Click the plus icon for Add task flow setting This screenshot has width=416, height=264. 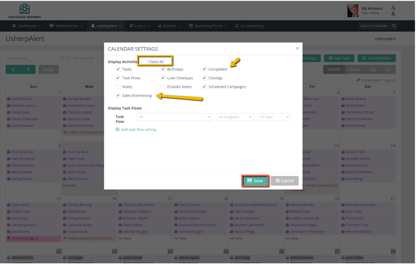(118, 130)
